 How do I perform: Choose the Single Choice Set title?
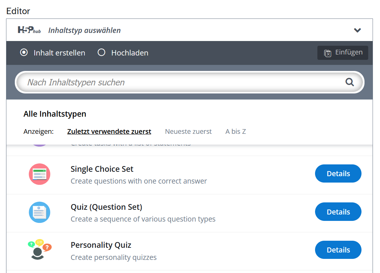click(102, 169)
